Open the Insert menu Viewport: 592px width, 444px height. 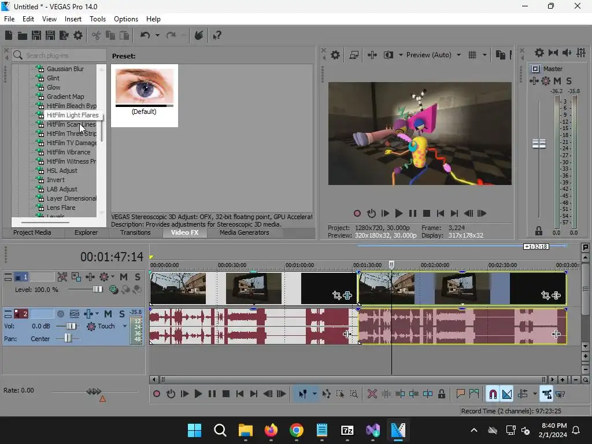(73, 19)
